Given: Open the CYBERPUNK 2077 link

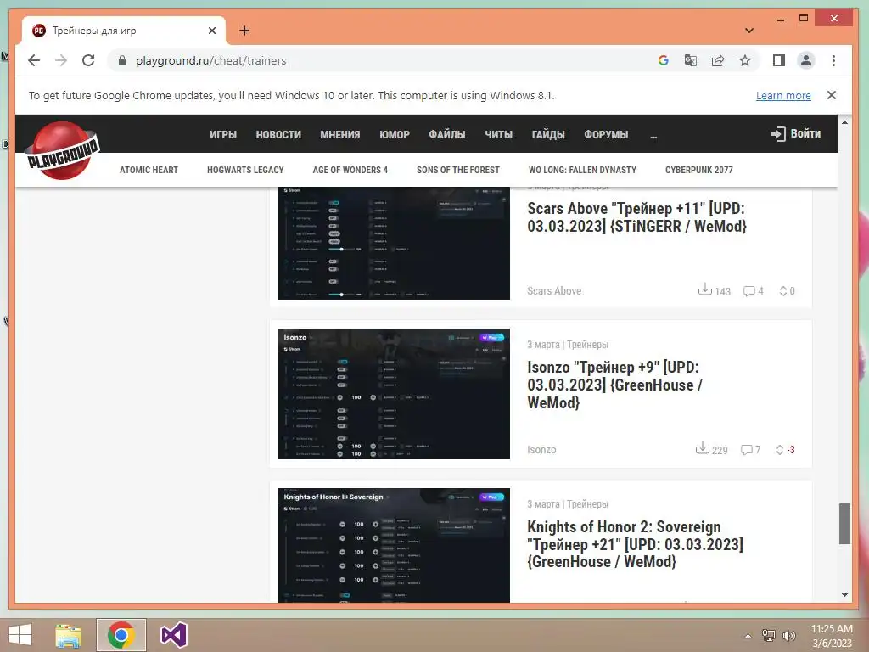Looking at the screenshot, I should point(698,170).
